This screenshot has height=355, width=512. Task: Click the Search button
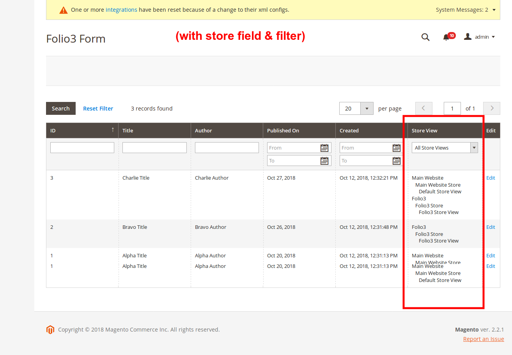point(61,109)
